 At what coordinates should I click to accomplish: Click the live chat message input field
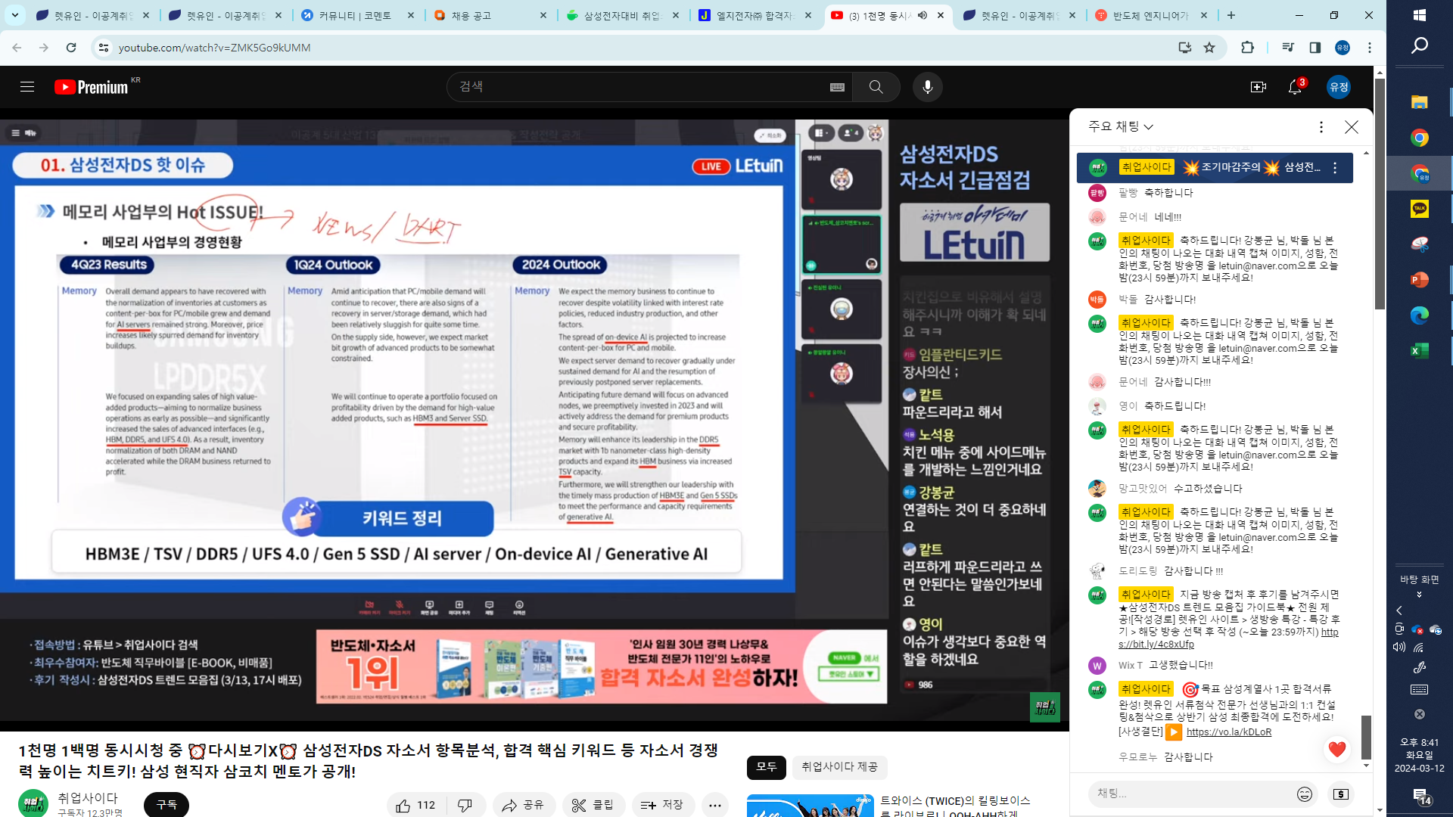tap(1188, 794)
